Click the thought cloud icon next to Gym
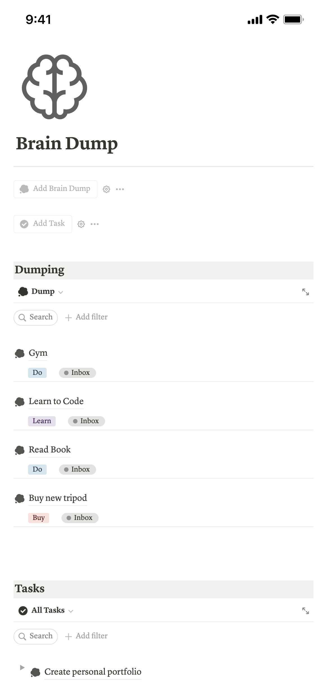 (x=20, y=353)
